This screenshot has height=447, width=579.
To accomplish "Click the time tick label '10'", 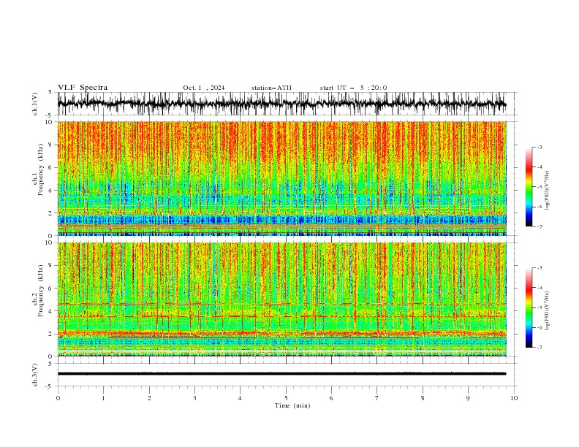I will point(514,398).
